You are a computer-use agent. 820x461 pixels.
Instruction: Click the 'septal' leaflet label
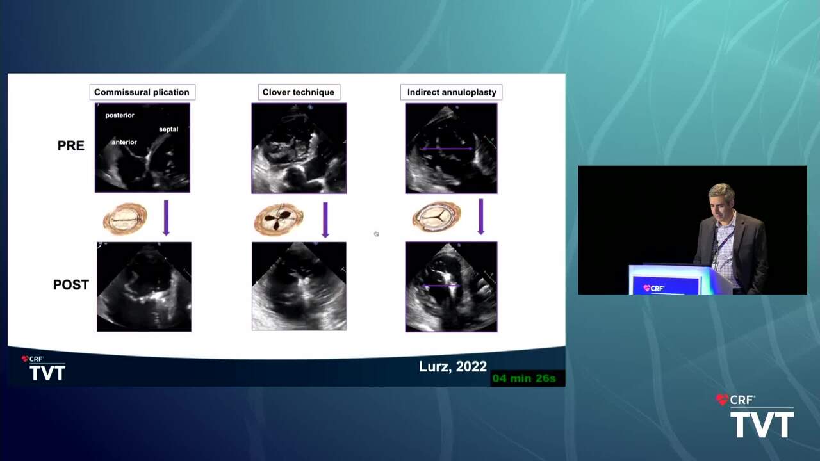[x=168, y=129]
